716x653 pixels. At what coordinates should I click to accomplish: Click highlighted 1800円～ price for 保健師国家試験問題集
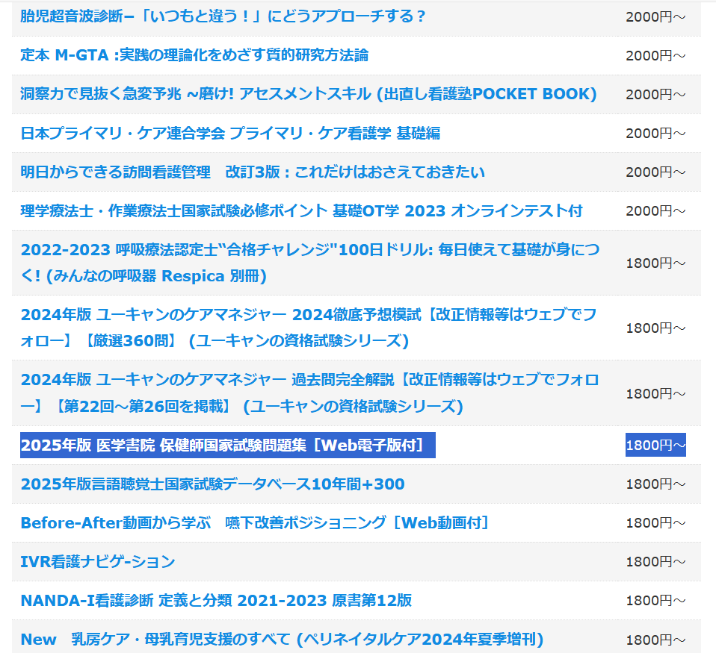coord(655,446)
